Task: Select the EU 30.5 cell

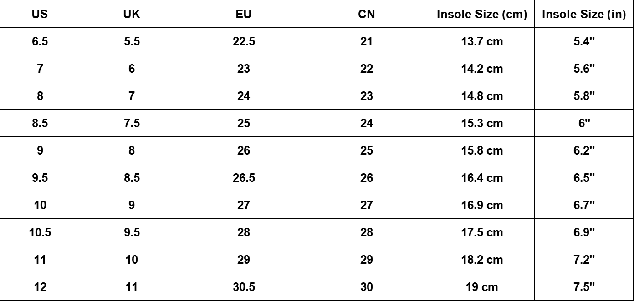Action: 244,287
